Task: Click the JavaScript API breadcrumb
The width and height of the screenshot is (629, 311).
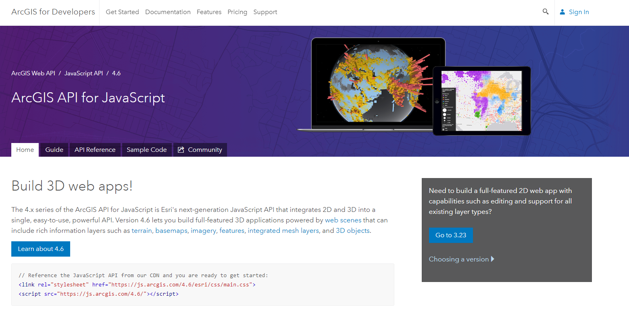Action: coord(83,73)
